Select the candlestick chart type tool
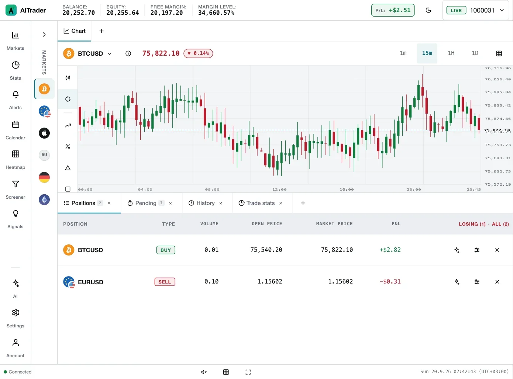Viewport: 513px width, 379px height. (x=68, y=78)
